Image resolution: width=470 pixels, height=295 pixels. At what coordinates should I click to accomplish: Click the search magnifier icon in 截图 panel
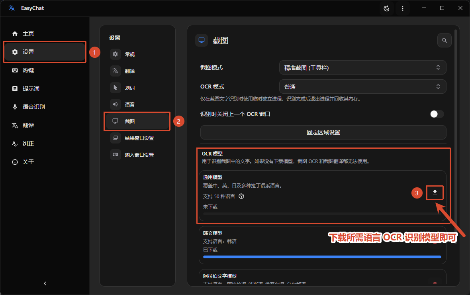(x=444, y=40)
